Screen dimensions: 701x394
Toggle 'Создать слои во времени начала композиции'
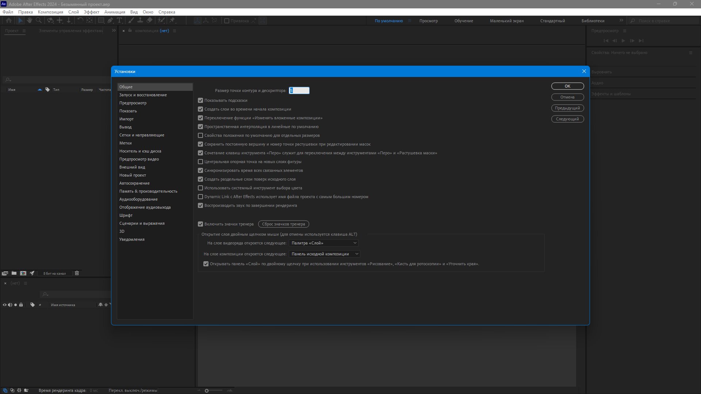pos(200,109)
